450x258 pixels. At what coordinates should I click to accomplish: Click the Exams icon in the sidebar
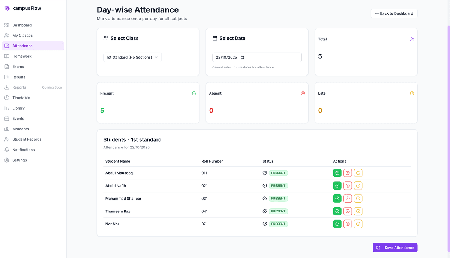7,66
